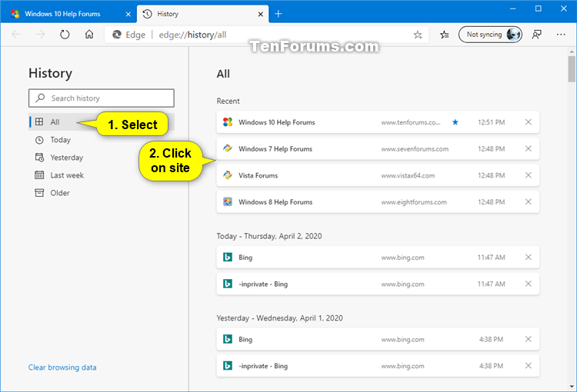Open a new tab
Image resolution: width=577 pixels, height=392 pixels.
coord(278,14)
